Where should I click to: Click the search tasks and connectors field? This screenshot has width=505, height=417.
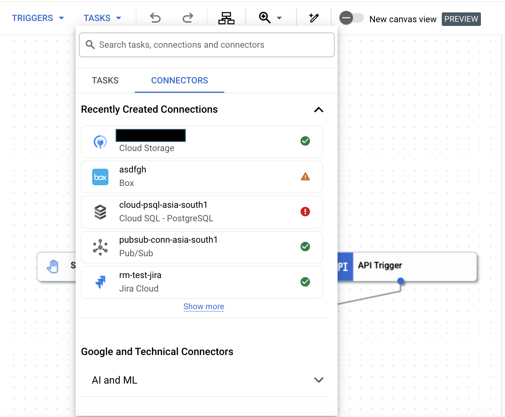tap(207, 45)
